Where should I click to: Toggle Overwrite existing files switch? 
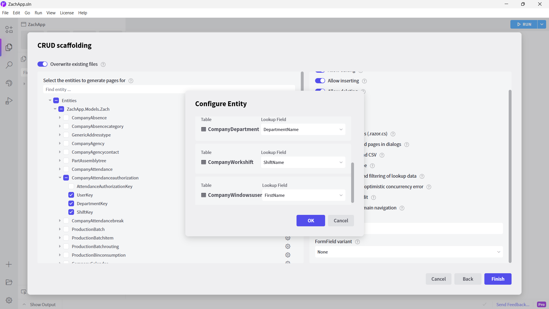(x=42, y=64)
